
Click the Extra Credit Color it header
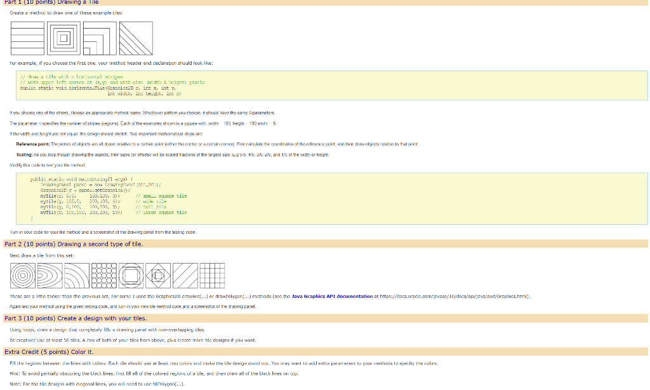pos(51,351)
